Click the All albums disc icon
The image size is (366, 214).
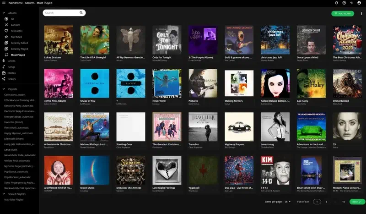[6, 19]
